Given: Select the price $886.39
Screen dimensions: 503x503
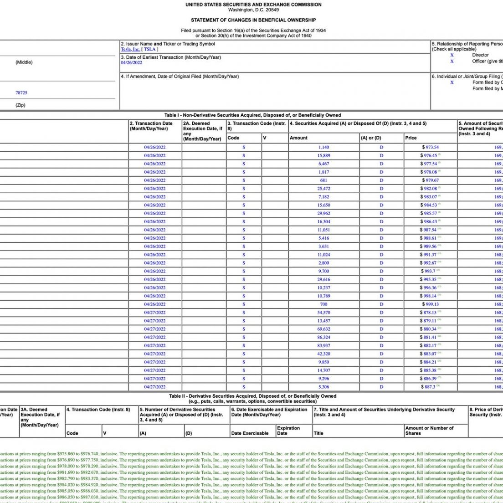Looking at the screenshot, I should 429,379.
